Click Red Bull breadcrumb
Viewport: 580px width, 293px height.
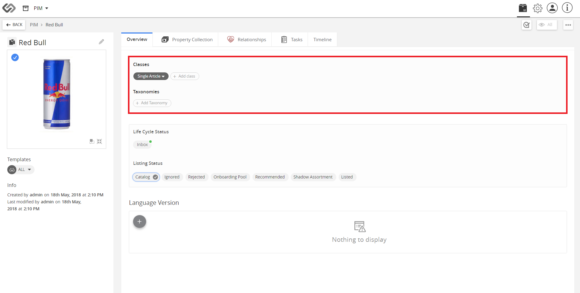click(54, 25)
